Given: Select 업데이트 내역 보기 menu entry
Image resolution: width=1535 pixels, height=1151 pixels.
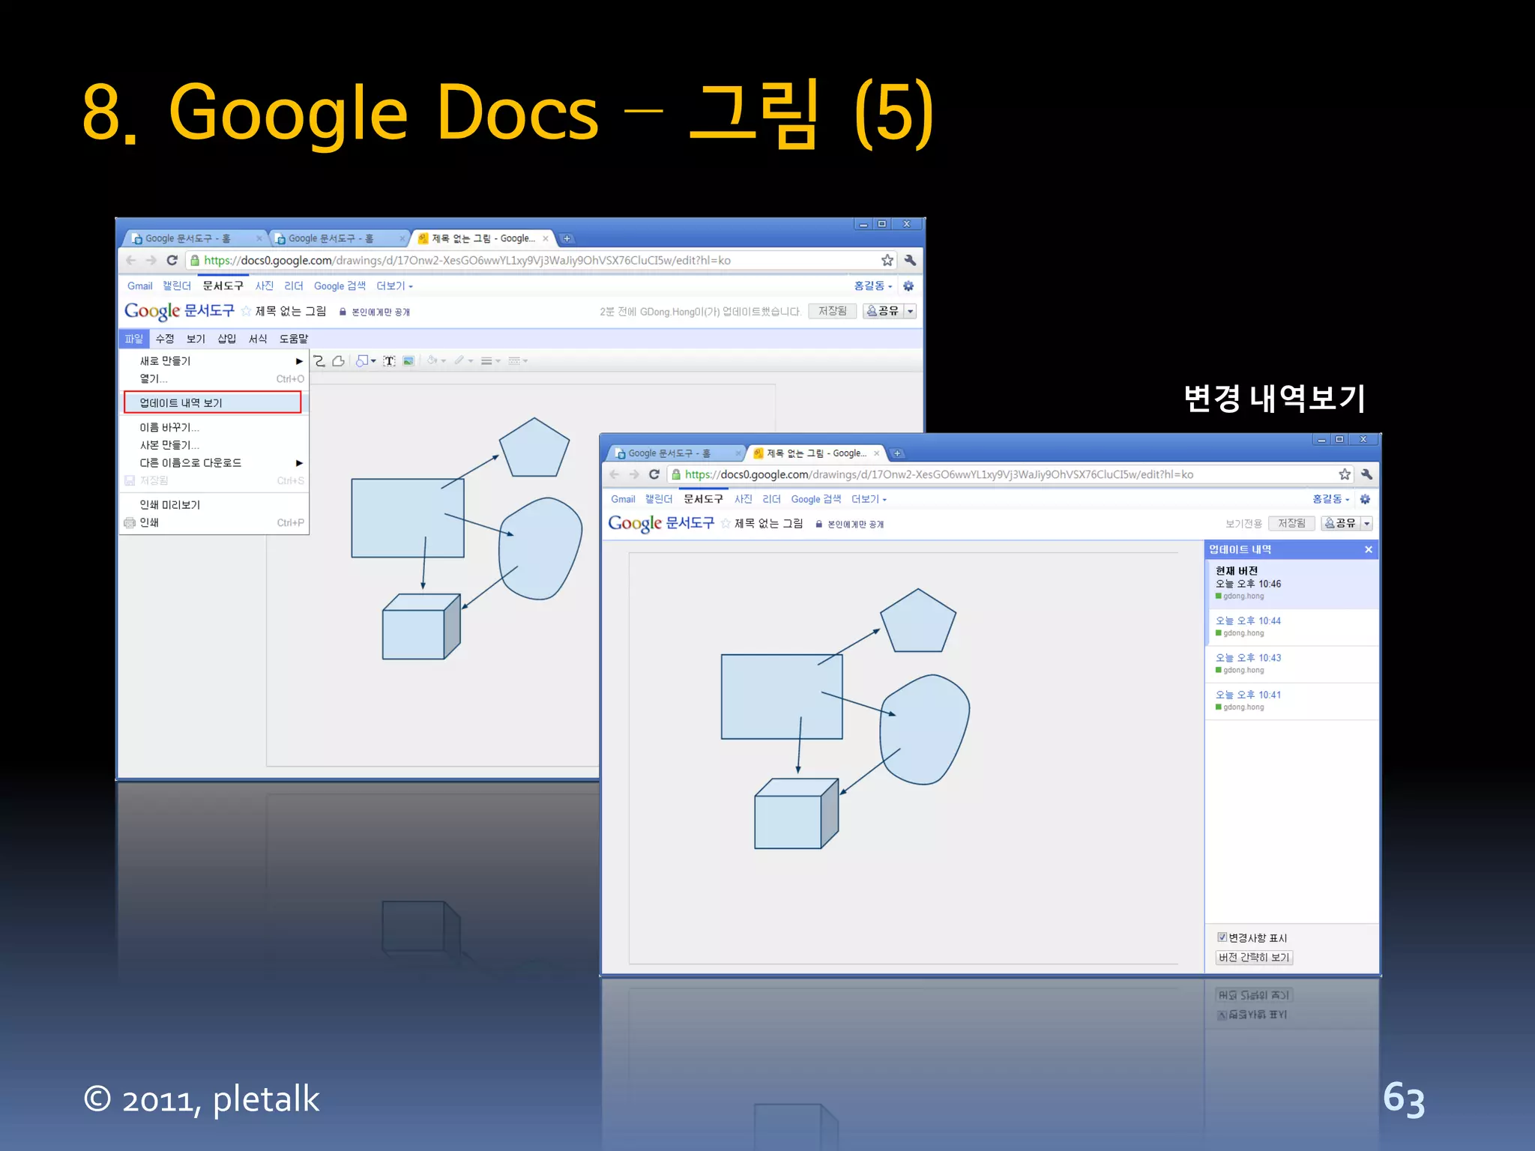Looking at the screenshot, I should (213, 402).
